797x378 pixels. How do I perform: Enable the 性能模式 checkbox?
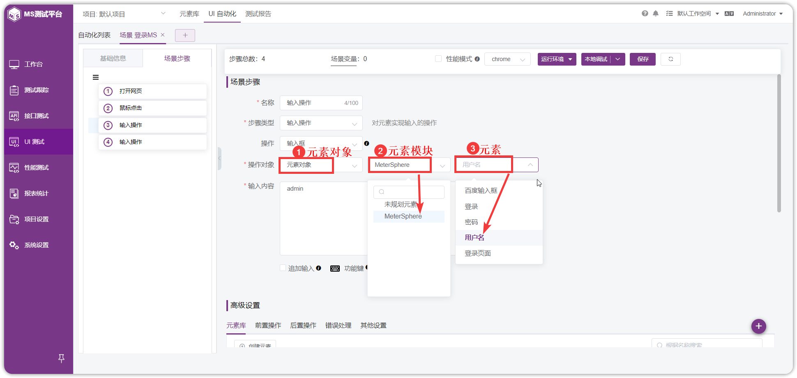438,59
